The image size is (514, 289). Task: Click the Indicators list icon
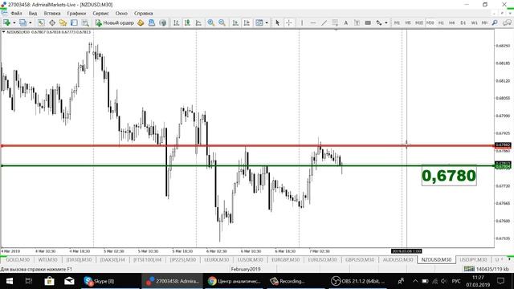(x=259, y=22)
